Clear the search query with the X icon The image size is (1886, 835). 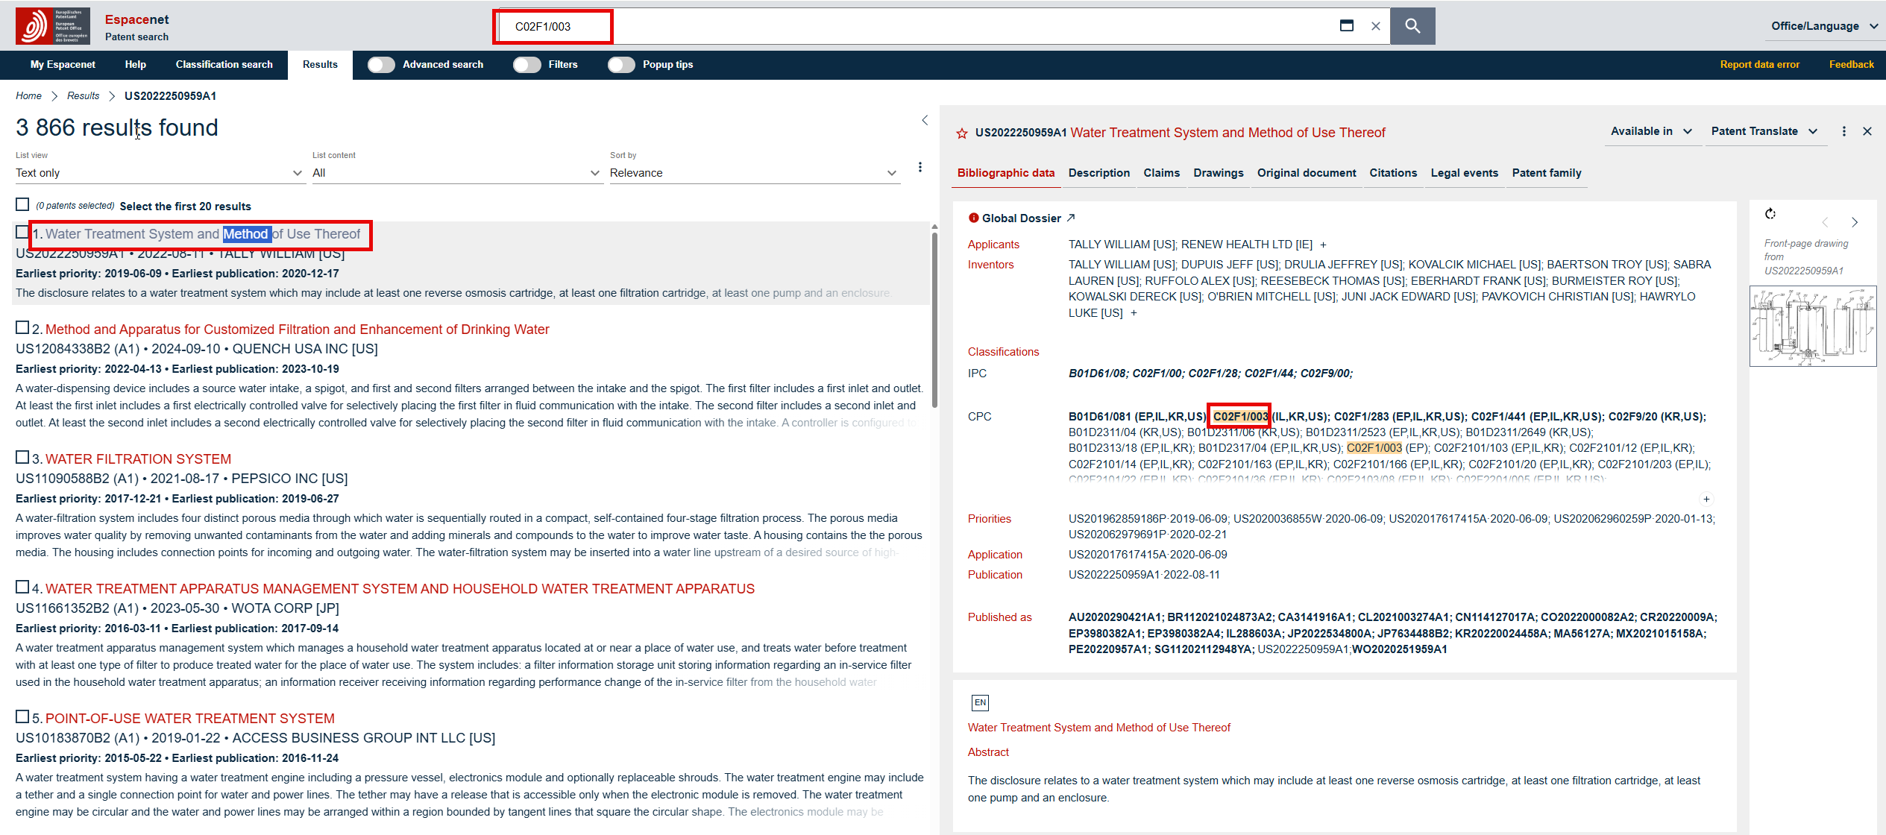coord(1376,26)
